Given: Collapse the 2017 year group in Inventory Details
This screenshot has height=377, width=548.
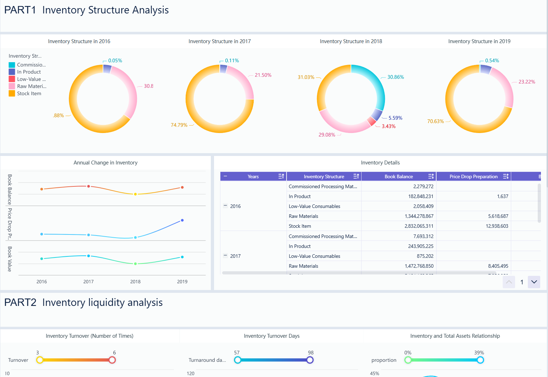Looking at the screenshot, I should 225,256.
